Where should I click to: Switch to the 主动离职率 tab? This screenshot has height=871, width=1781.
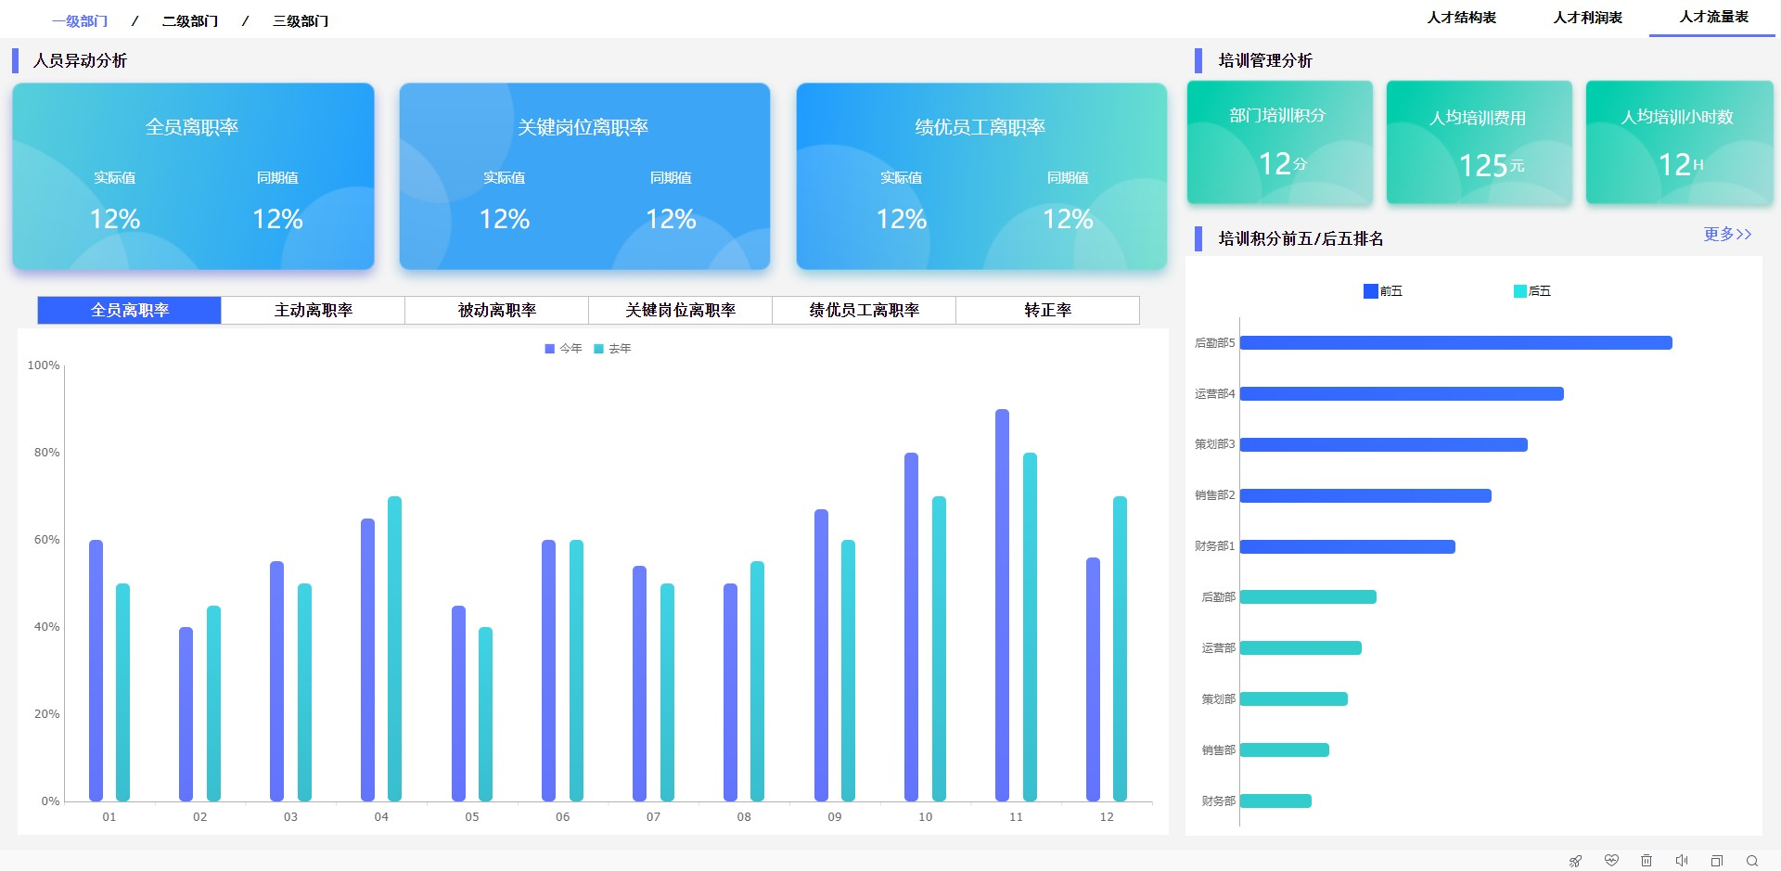(x=313, y=310)
